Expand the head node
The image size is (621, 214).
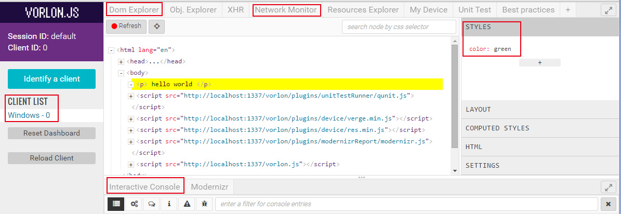click(x=121, y=62)
